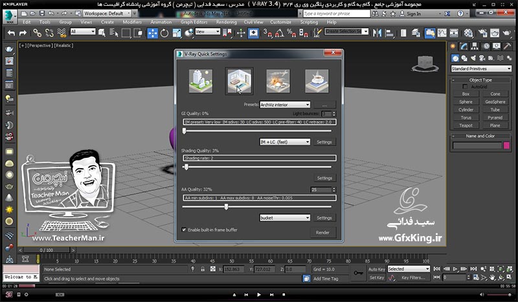Click the pink object color swatch

506,146
